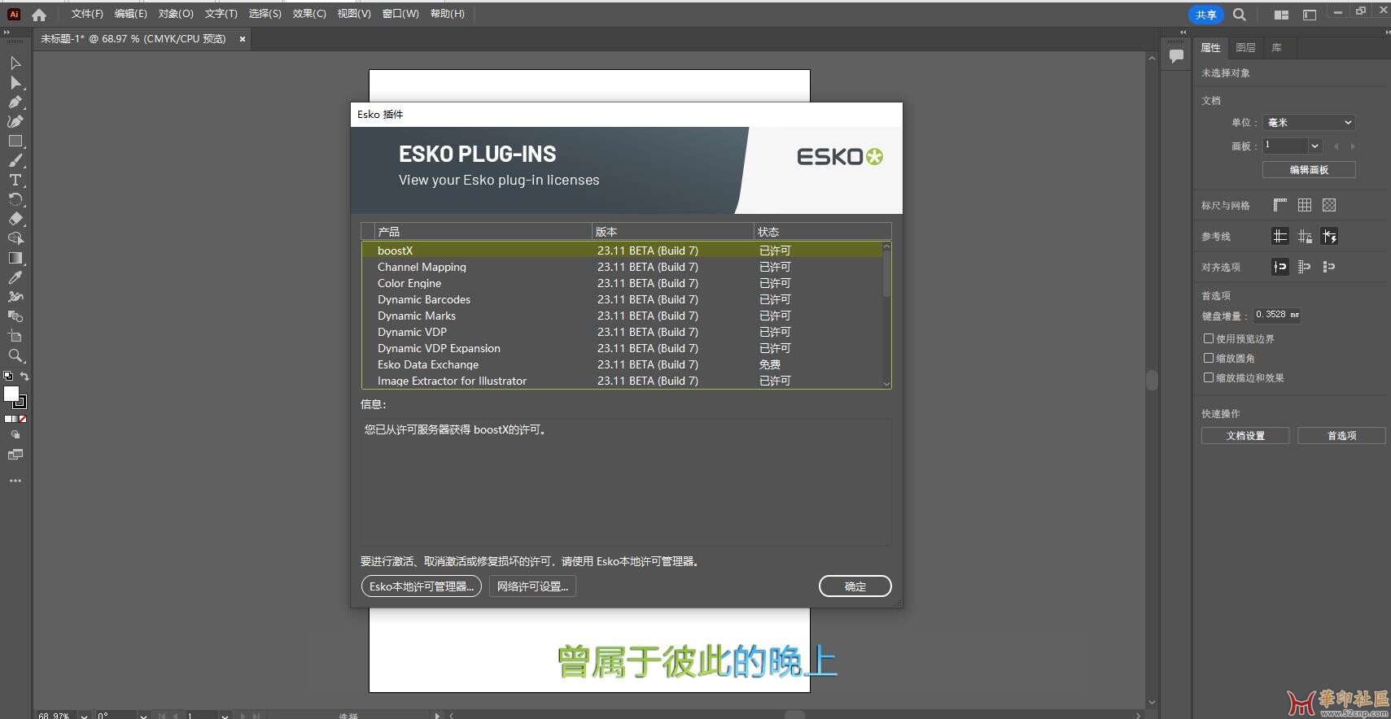Reset to default fill and stroke
The width and height of the screenshot is (1391, 719).
point(8,376)
